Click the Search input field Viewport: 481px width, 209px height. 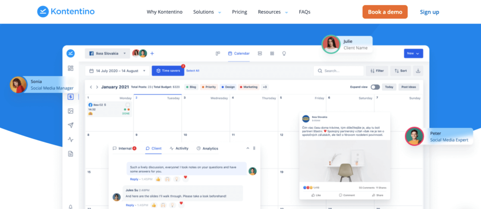click(x=339, y=71)
